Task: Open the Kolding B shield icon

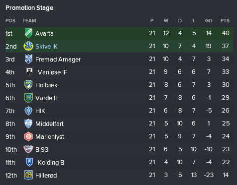Action: (29, 162)
